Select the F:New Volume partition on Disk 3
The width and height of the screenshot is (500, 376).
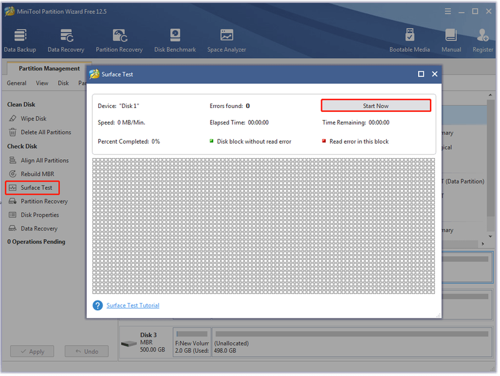tap(192, 342)
